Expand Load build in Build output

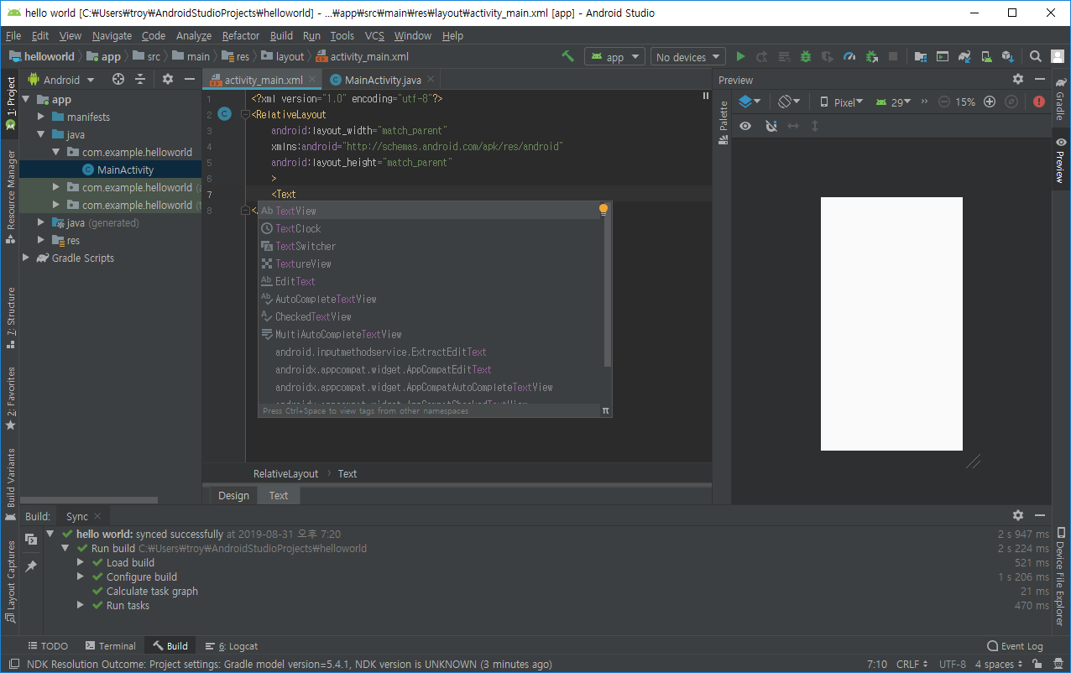pyautogui.click(x=81, y=562)
